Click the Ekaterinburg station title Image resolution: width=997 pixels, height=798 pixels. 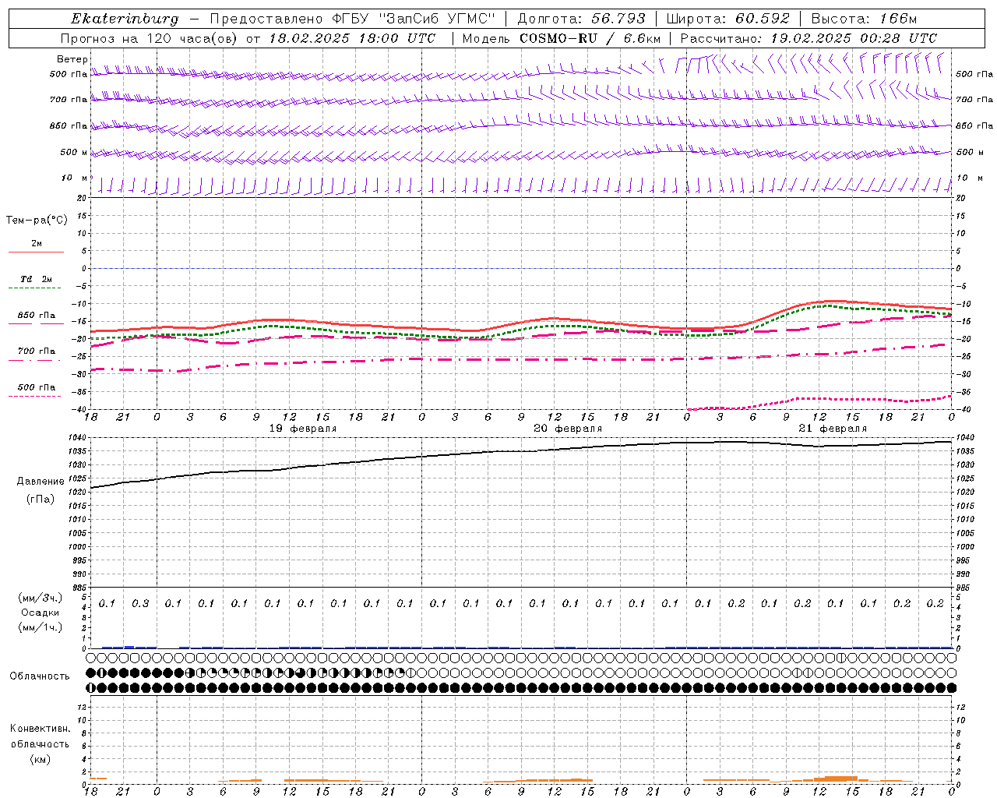coord(125,19)
